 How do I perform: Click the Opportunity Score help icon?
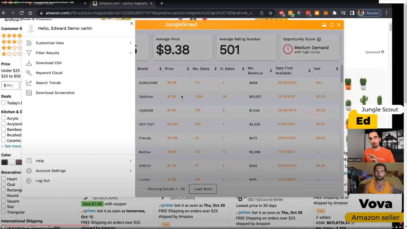pos(319,39)
